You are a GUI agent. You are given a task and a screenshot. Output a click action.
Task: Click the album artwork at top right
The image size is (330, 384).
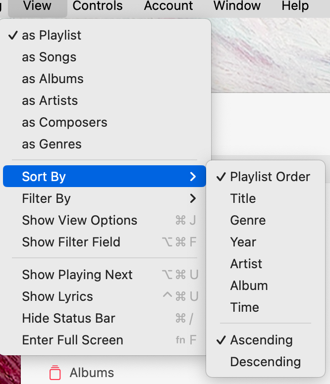(271, 55)
